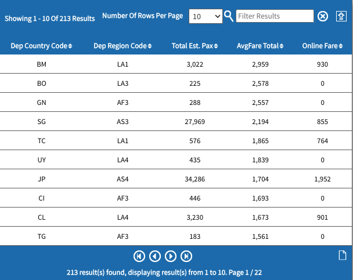Sort by Dep Country Code column
The image size is (353, 280).
(x=41, y=46)
